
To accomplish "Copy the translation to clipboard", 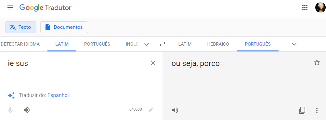I will tap(302, 110).
